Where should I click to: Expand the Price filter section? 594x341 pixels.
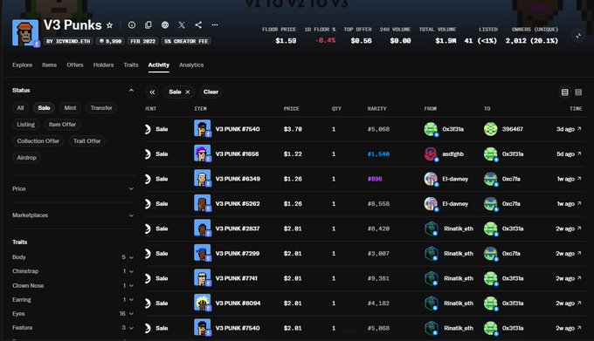(x=131, y=188)
